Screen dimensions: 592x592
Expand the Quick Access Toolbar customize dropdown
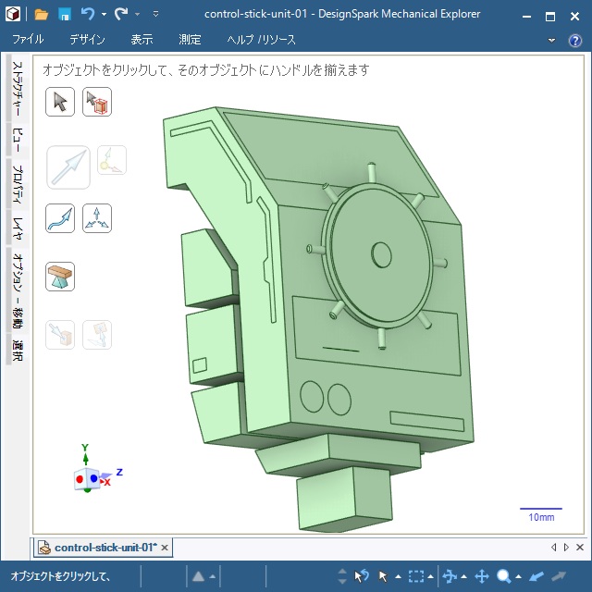pyautogui.click(x=155, y=15)
